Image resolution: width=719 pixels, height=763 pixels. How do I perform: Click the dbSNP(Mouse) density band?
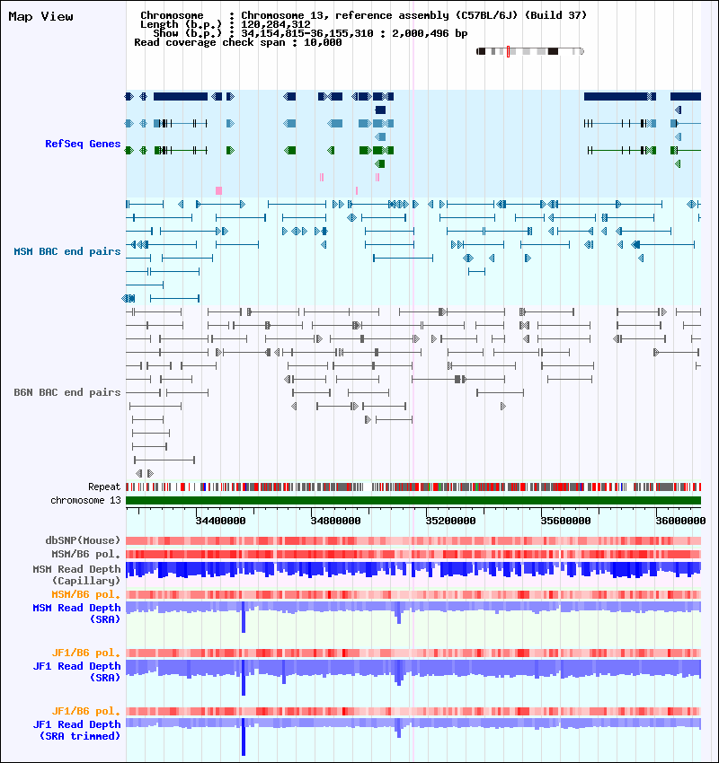click(413, 540)
